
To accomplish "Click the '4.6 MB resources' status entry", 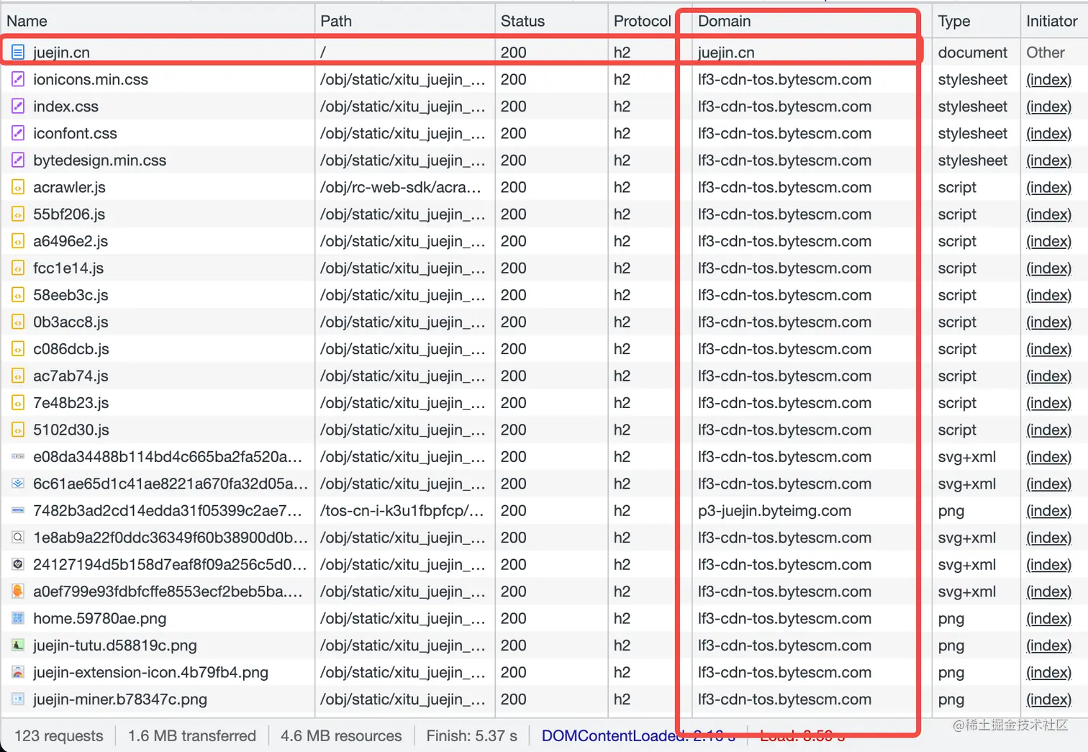I will point(341,735).
